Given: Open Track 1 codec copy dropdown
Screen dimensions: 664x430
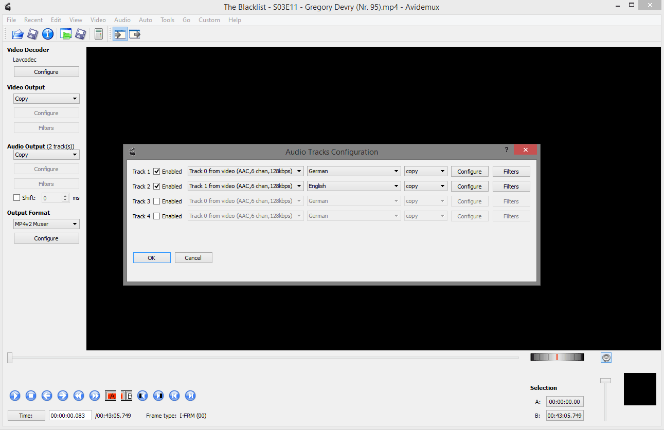Looking at the screenshot, I should pos(426,172).
